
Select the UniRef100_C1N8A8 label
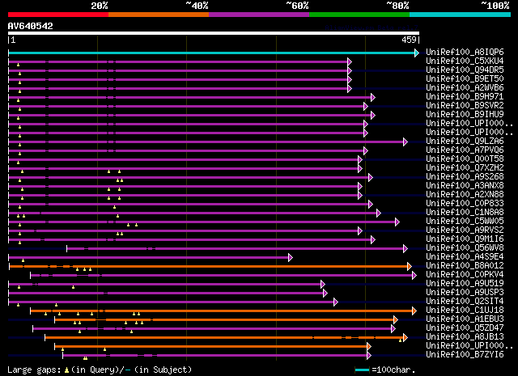pyautogui.click(x=465, y=213)
